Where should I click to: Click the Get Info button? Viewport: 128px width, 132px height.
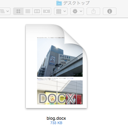(x=110, y=11)
